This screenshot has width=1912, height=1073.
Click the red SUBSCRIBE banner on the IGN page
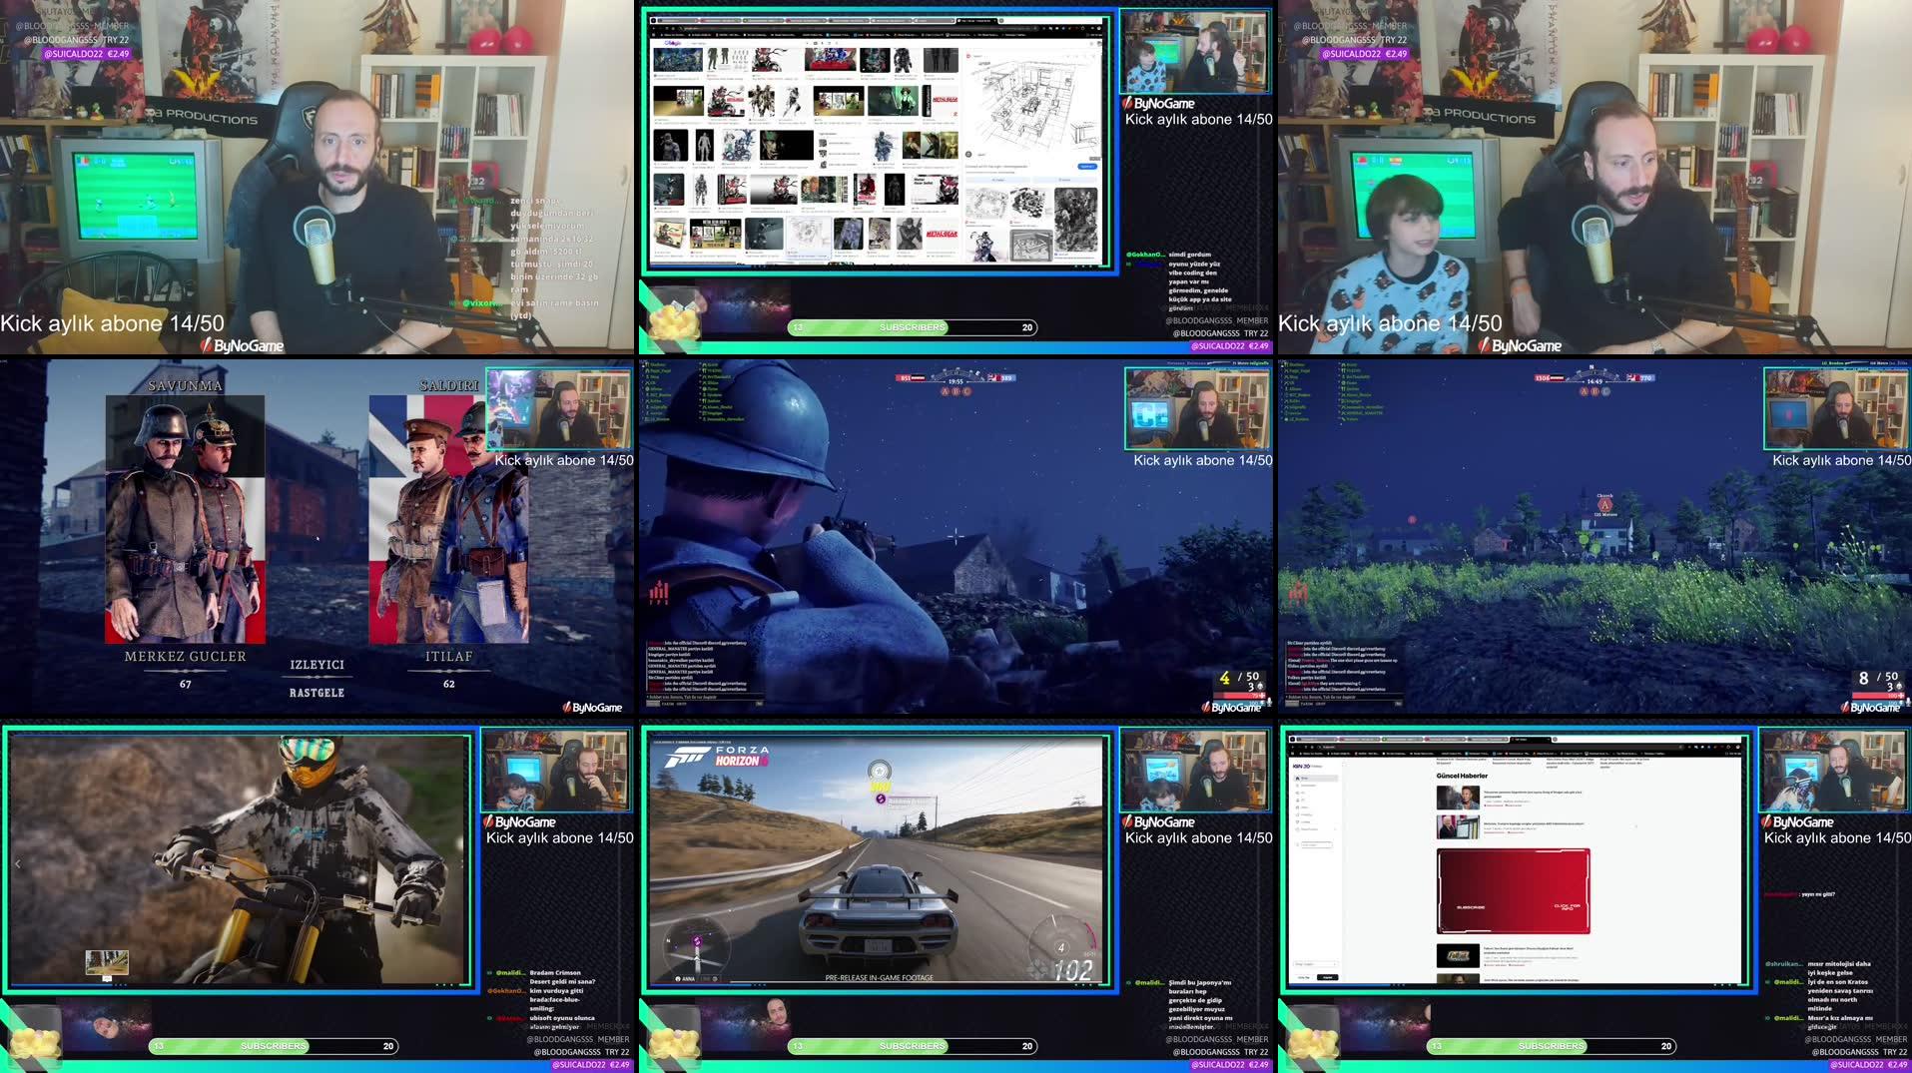(1513, 890)
